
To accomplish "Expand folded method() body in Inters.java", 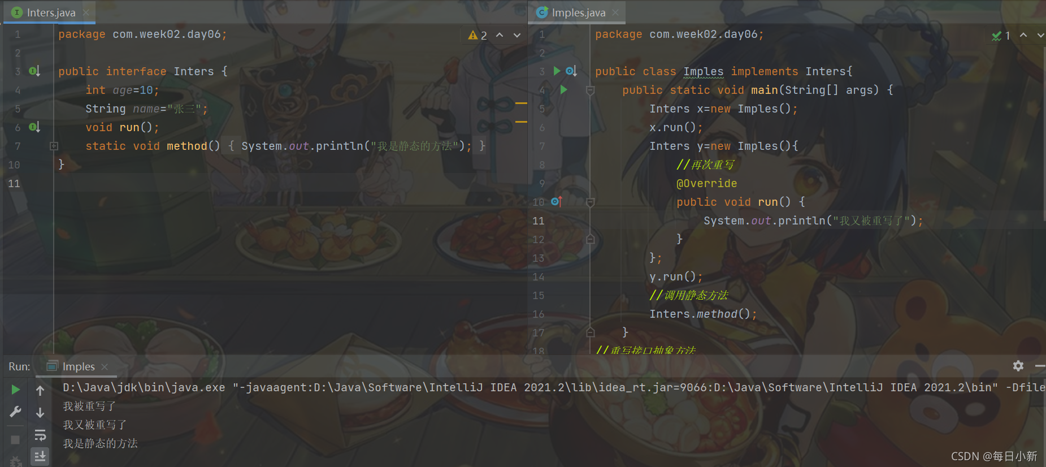I will 54,146.
